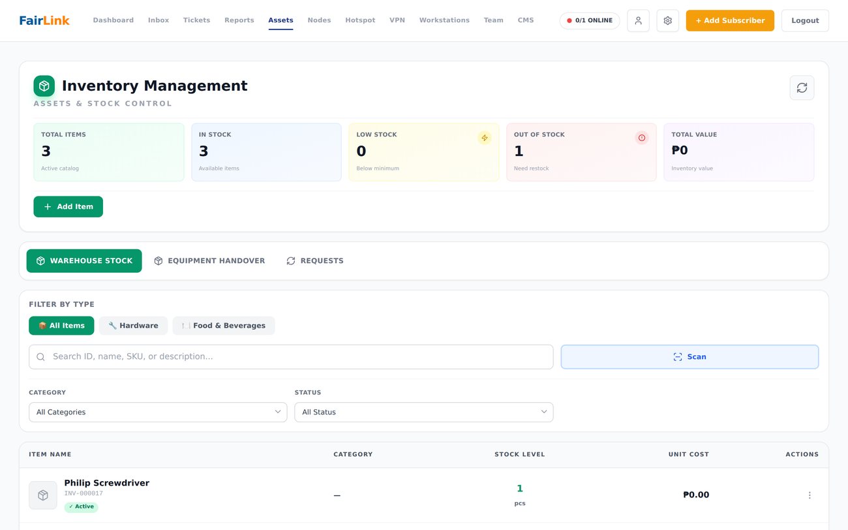Click the Logout button

[805, 21]
